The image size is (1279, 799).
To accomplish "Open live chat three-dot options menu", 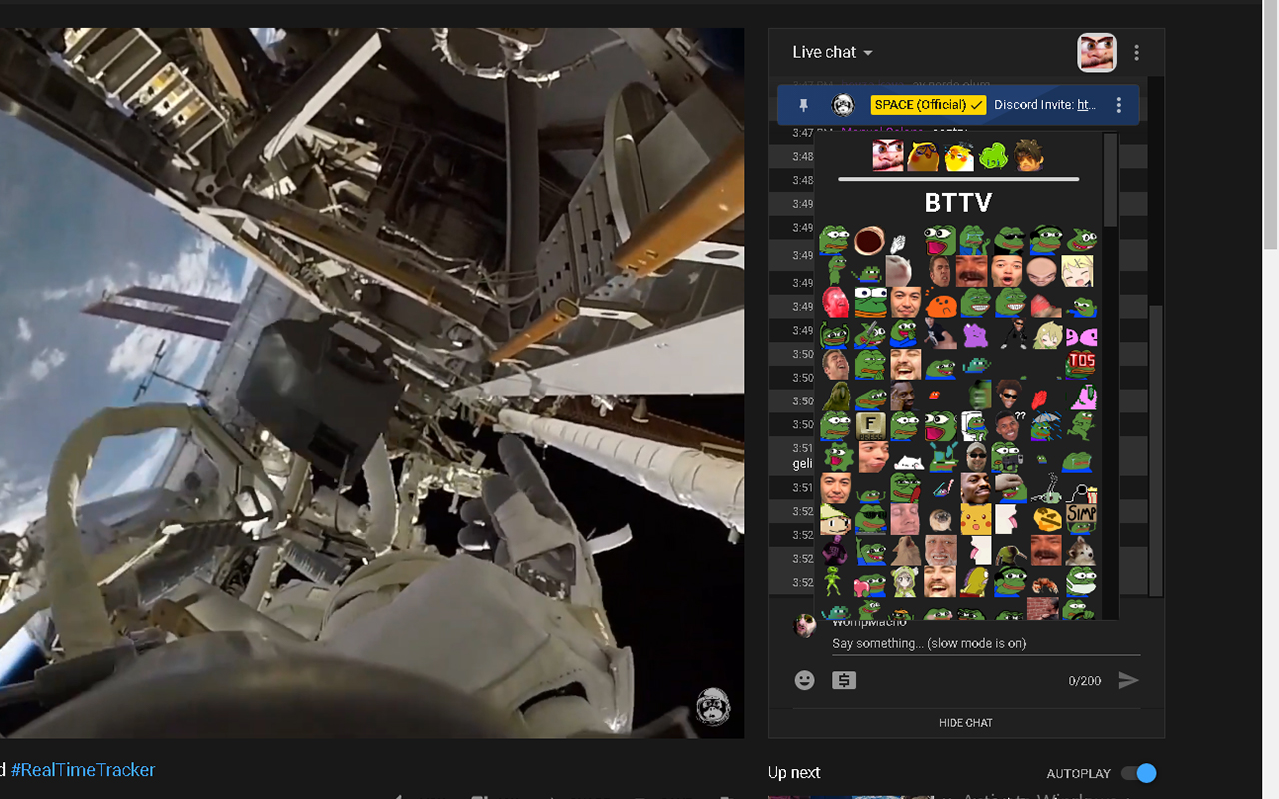I will click(x=1136, y=53).
